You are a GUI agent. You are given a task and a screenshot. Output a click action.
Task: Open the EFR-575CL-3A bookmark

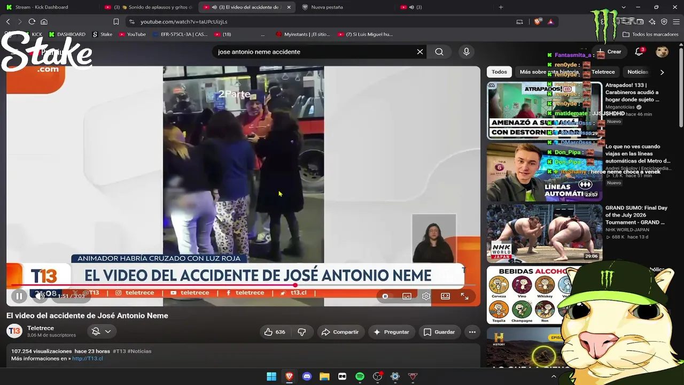click(x=180, y=34)
